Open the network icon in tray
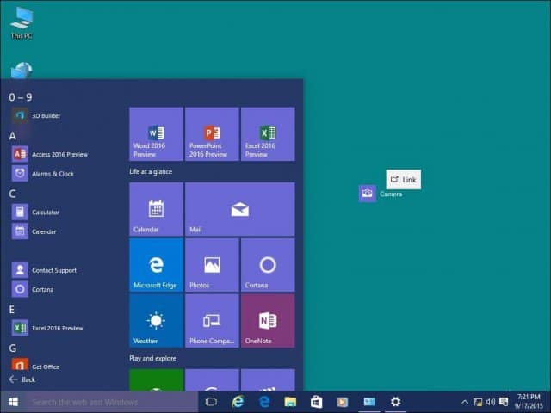The height and width of the screenshot is (413, 551). pos(478,402)
